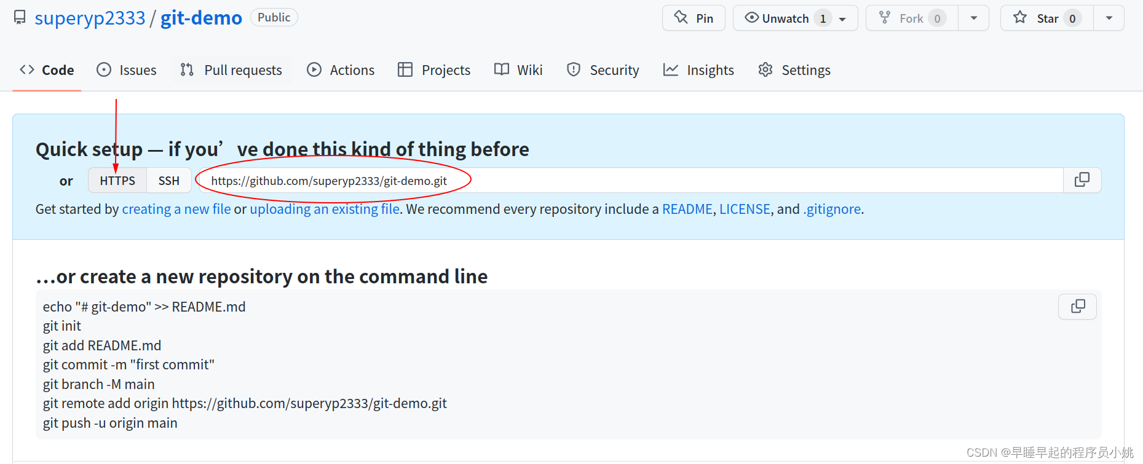The width and height of the screenshot is (1143, 464).
Task: View the Insights tab
Action: click(x=699, y=70)
